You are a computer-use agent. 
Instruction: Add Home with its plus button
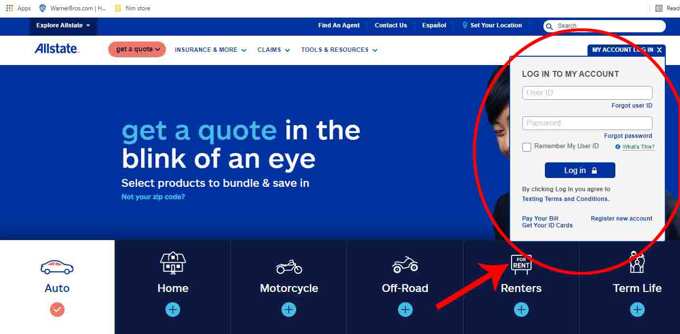173,310
